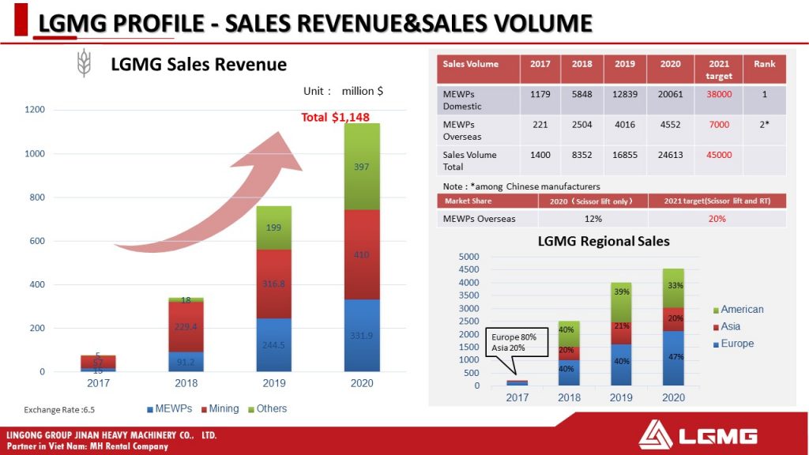
Task: Click the '2021 target(Scissor lift and RT)' header cell
Action: click(717, 201)
